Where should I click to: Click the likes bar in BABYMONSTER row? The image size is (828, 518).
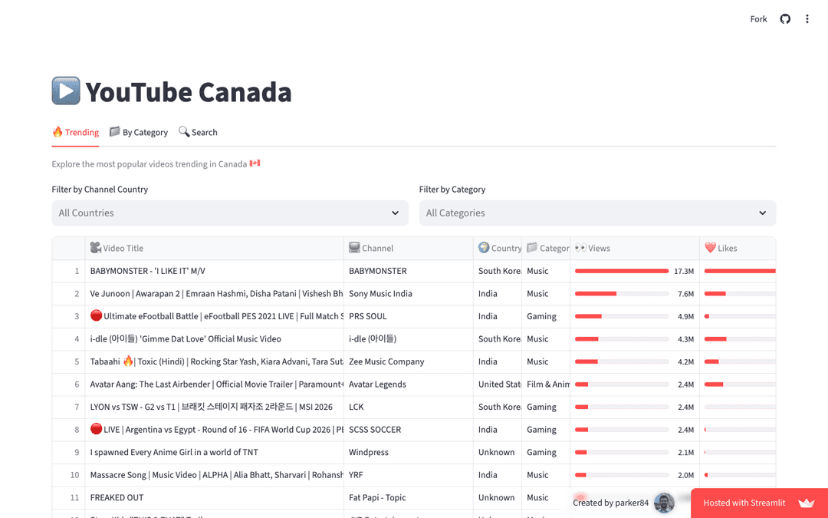(x=740, y=271)
